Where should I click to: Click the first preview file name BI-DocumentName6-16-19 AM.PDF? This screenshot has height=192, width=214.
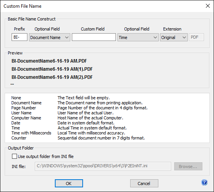pyautogui.click(x=49, y=61)
